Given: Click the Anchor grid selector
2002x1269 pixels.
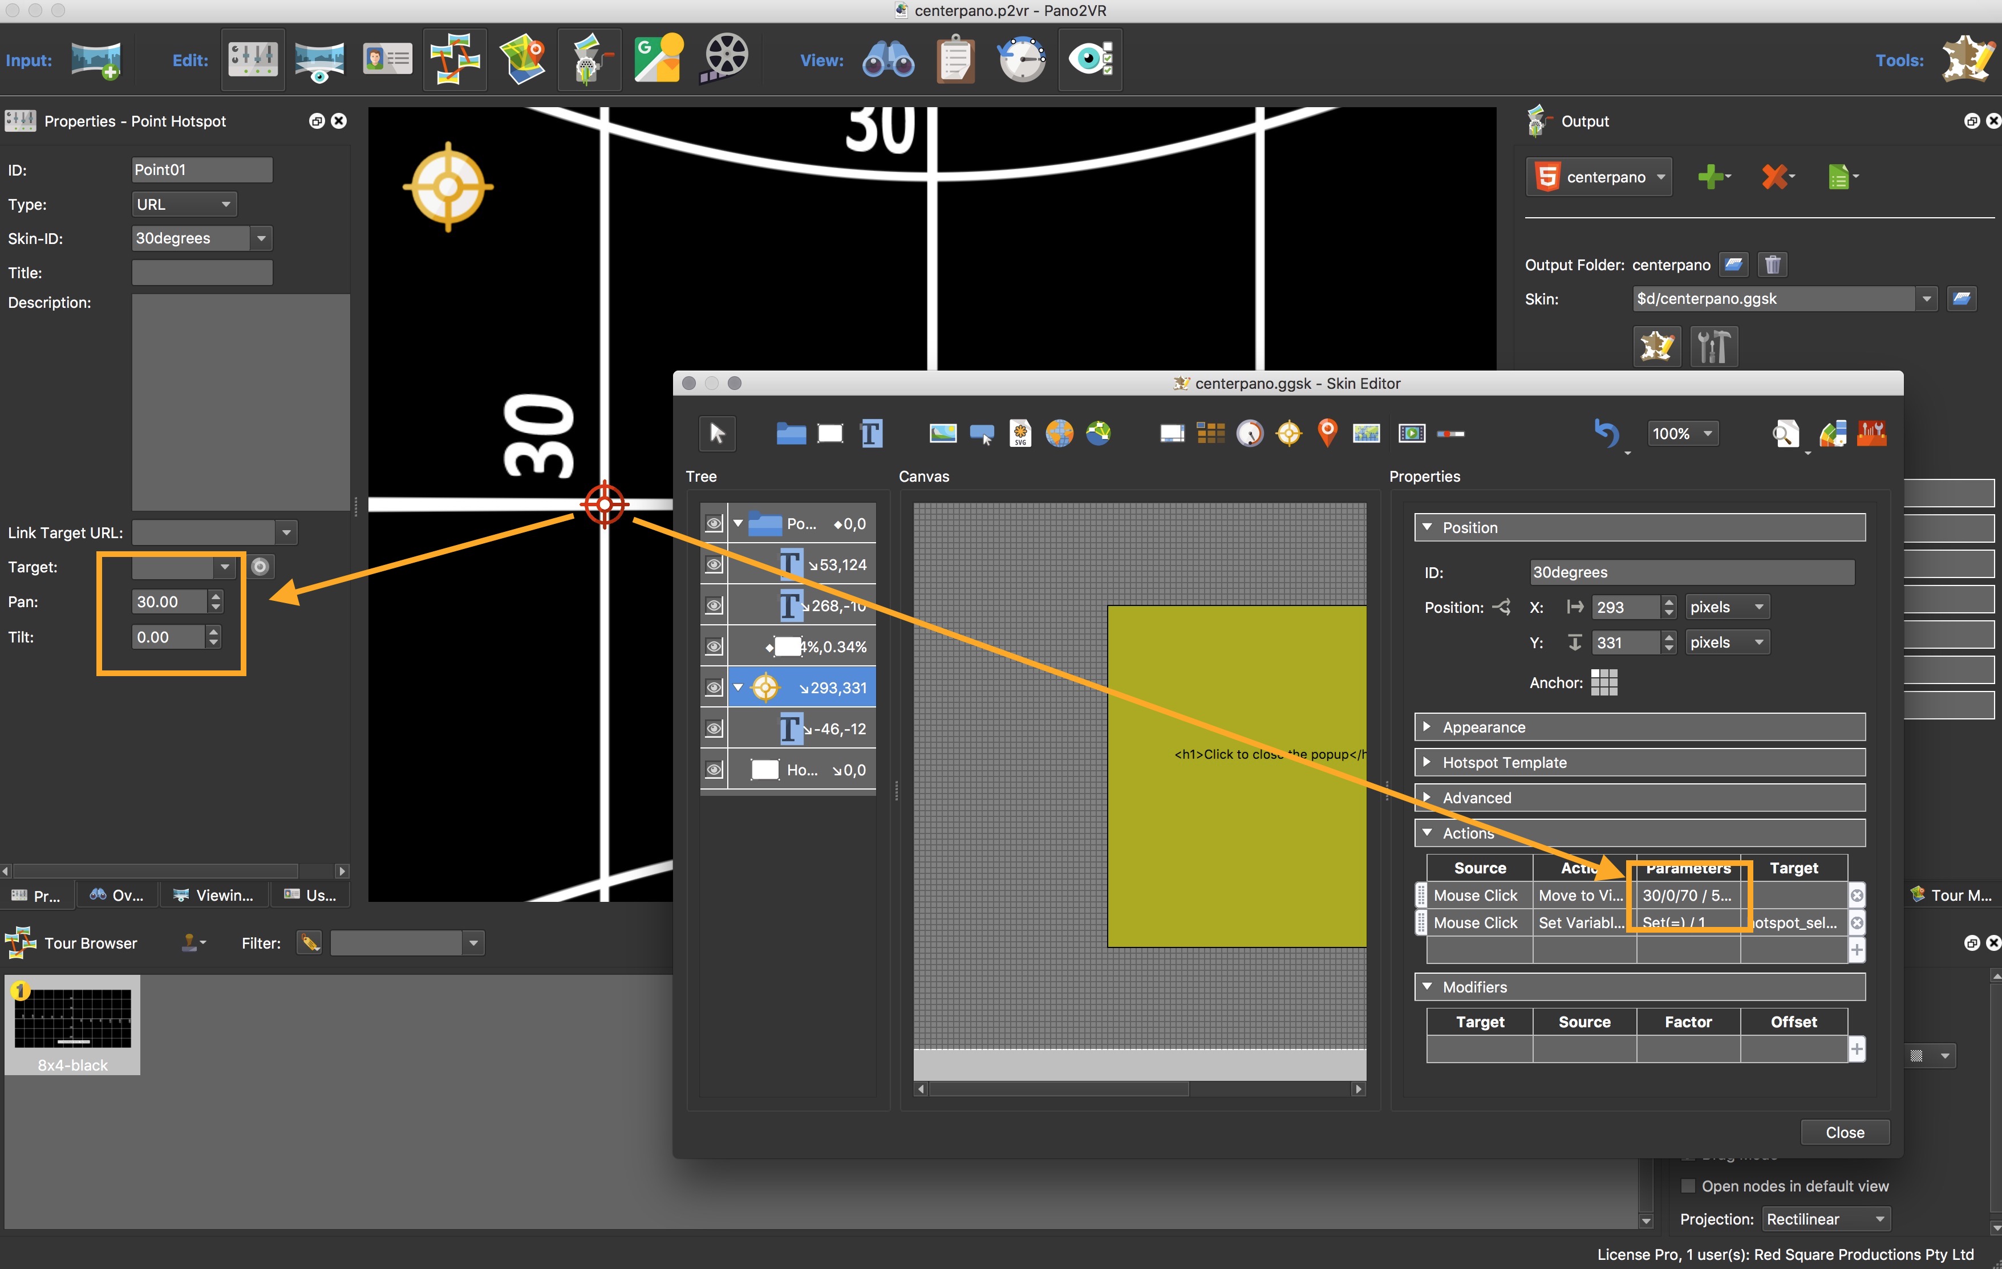Looking at the screenshot, I should pyautogui.click(x=1604, y=682).
